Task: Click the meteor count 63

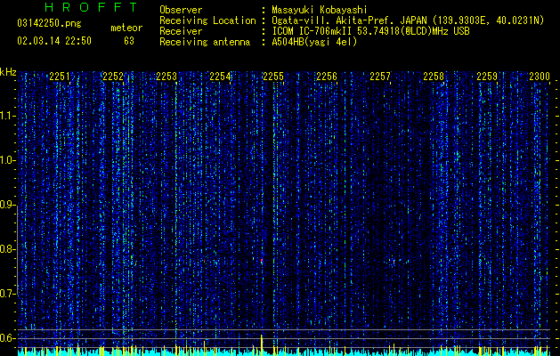Action: 129,41
